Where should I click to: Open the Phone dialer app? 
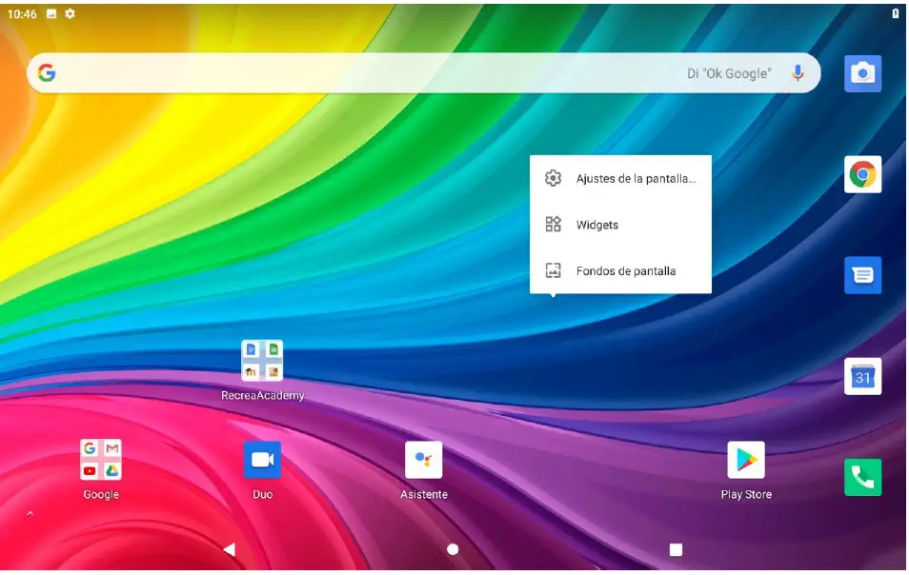862,477
